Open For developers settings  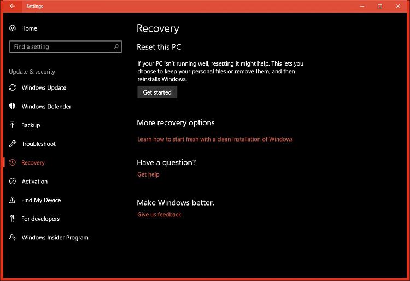40,219
